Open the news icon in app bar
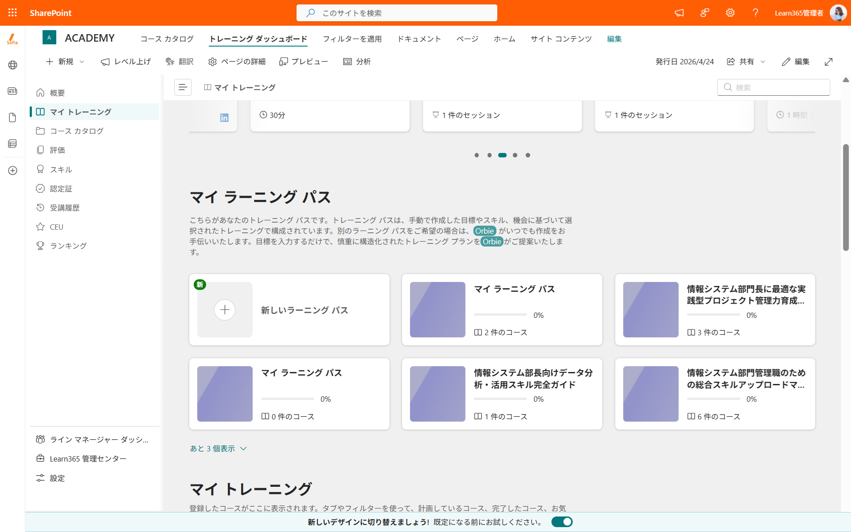The height and width of the screenshot is (532, 851). [x=12, y=91]
